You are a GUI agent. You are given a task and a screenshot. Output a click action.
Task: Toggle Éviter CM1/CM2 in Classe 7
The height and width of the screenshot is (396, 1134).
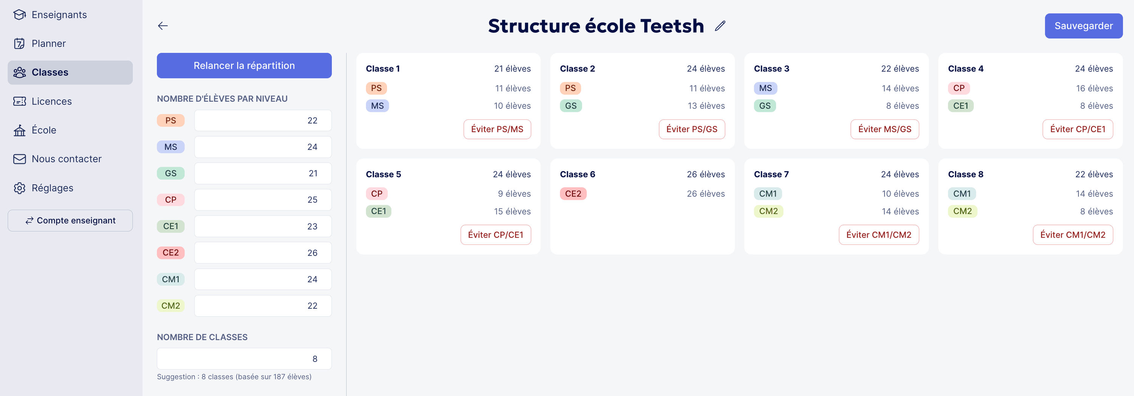pos(878,235)
